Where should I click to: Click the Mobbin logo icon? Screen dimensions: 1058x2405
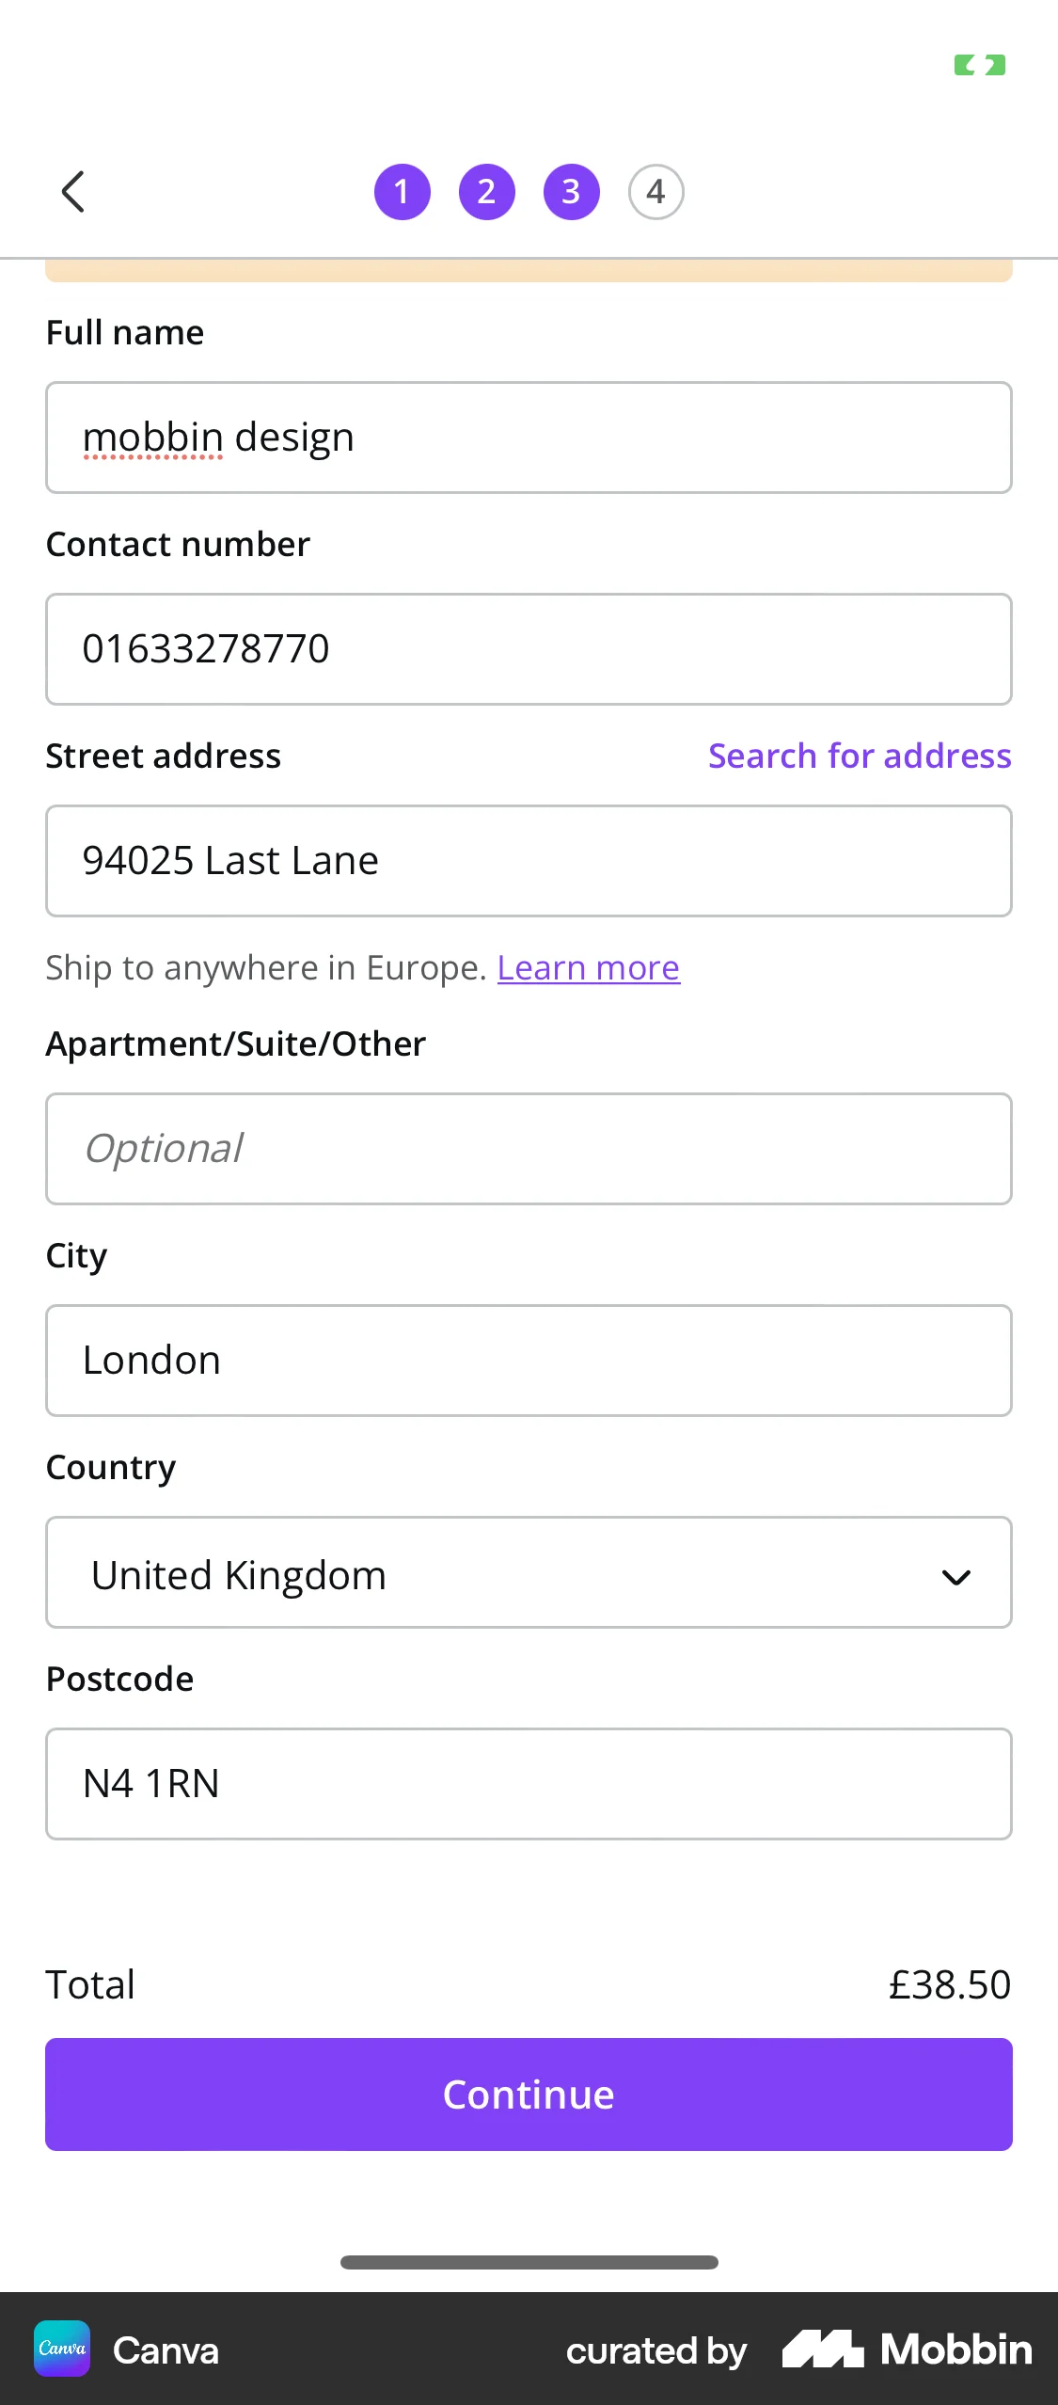click(x=823, y=2349)
